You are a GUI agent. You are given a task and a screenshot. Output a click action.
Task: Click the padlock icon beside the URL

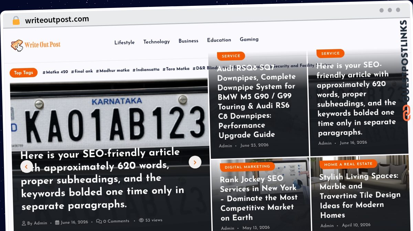pos(16,21)
